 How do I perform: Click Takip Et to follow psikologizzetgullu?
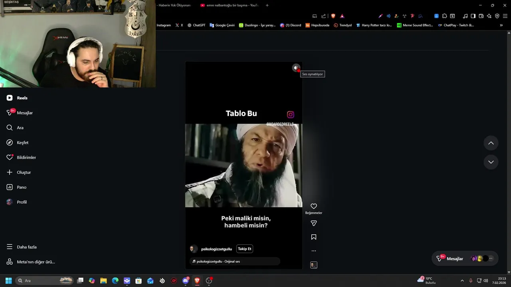point(245,249)
